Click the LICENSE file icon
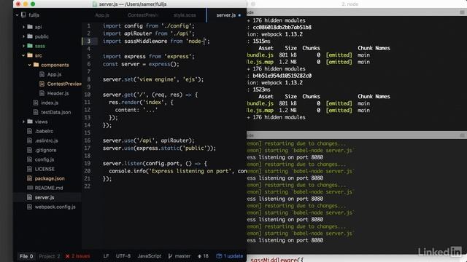 29,169
